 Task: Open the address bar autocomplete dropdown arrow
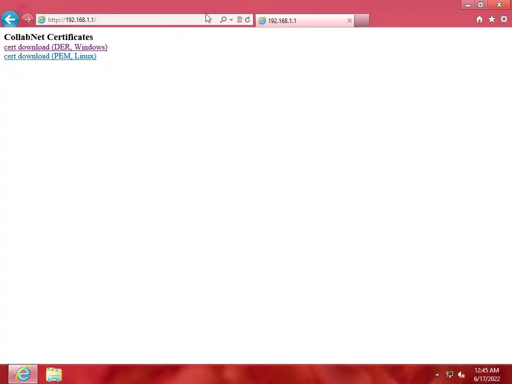click(x=231, y=19)
